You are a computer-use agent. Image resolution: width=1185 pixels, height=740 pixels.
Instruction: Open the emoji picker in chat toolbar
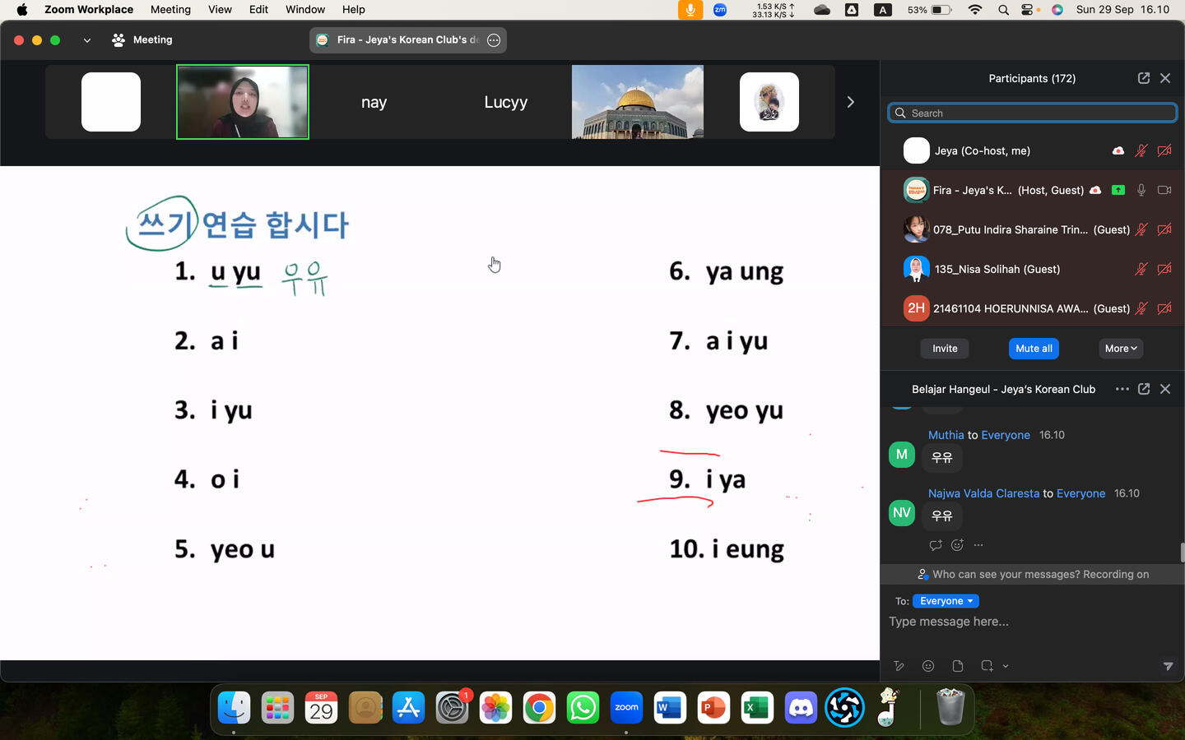[x=928, y=666]
